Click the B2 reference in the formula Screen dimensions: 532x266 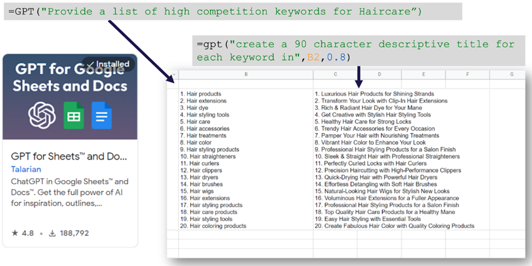click(x=313, y=57)
